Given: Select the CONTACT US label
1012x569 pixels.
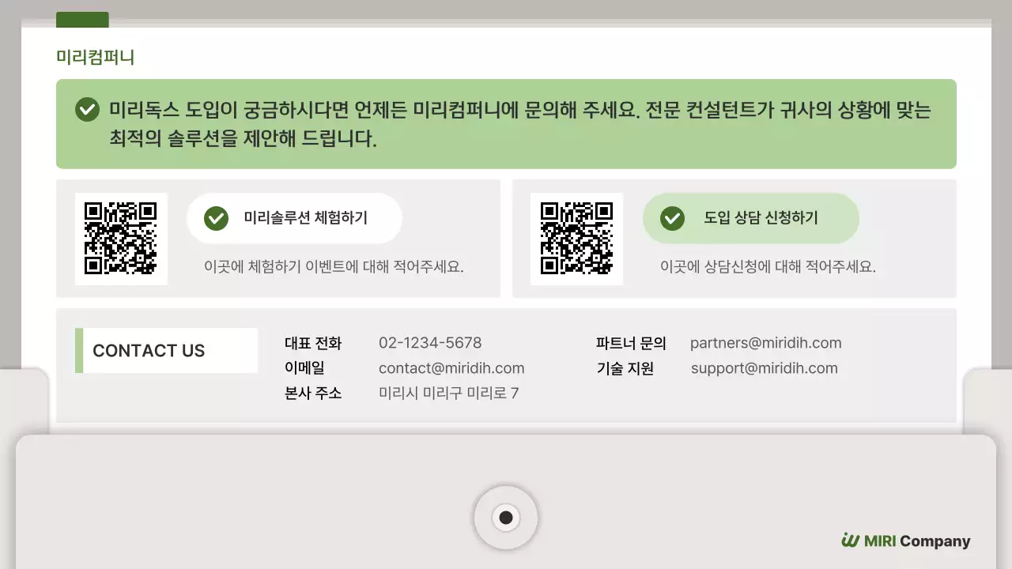Looking at the screenshot, I should coord(149,350).
